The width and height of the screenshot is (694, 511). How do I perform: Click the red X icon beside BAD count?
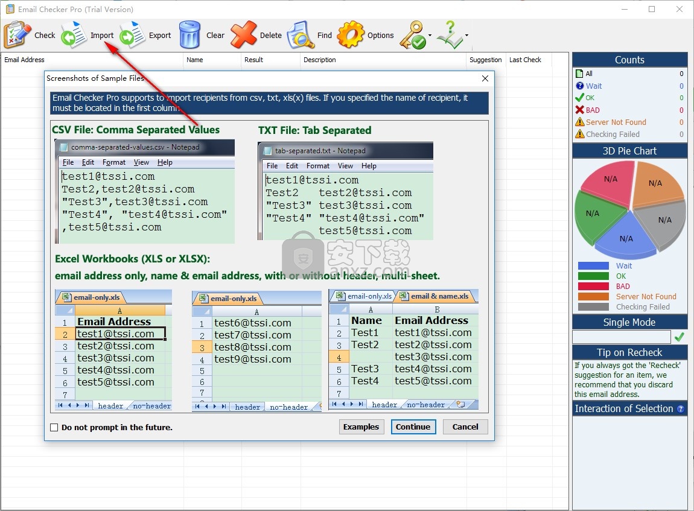pyautogui.click(x=580, y=110)
